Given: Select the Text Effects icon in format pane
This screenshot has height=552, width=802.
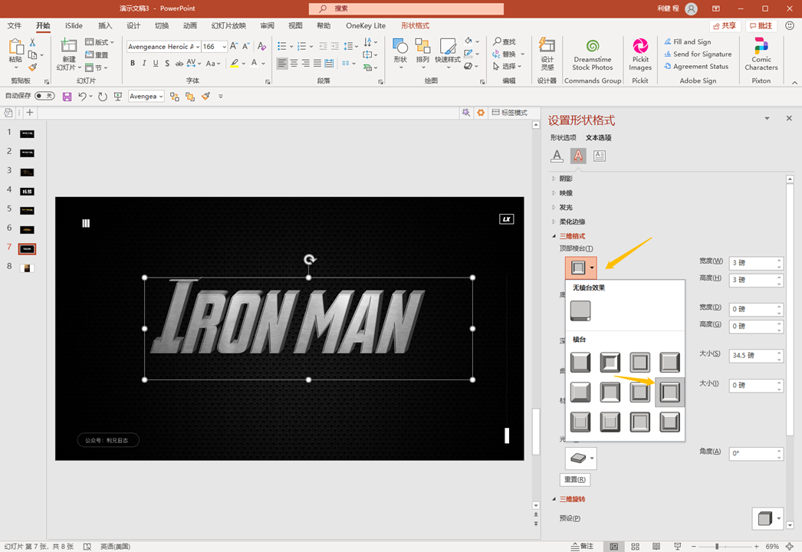Looking at the screenshot, I should pyautogui.click(x=578, y=156).
